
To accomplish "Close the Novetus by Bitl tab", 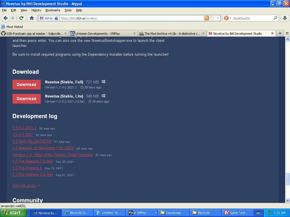I will (272, 33).
